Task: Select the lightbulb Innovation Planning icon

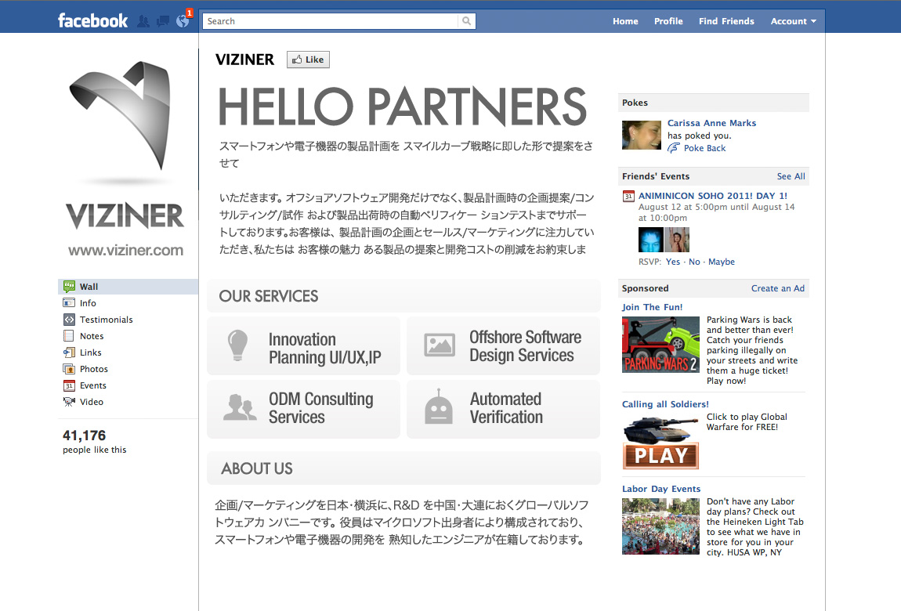Action: pyautogui.click(x=237, y=345)
